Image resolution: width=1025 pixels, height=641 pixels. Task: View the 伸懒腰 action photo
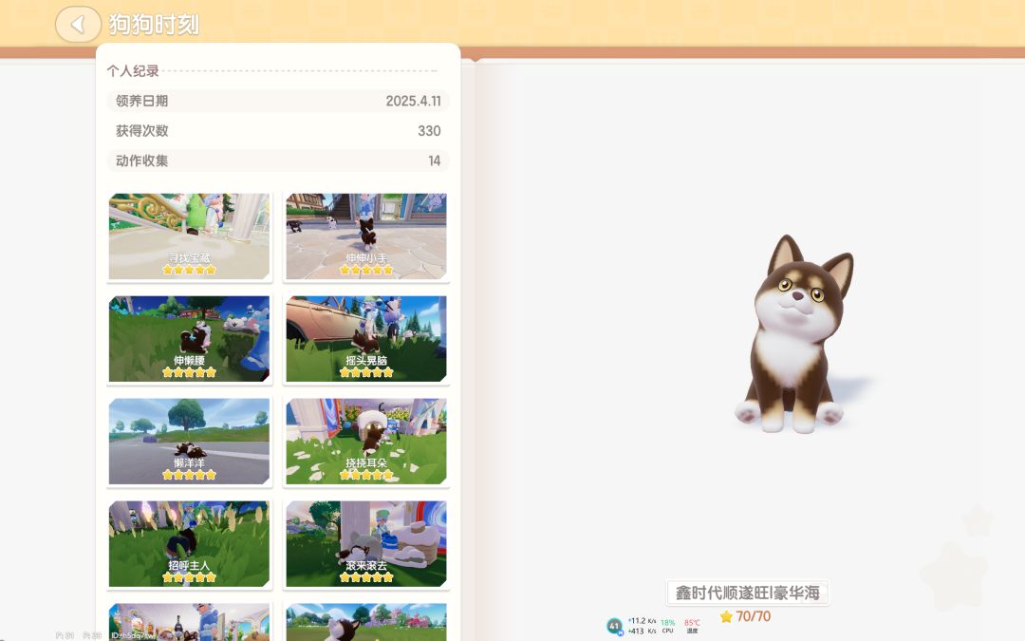[x=189, y=339]
